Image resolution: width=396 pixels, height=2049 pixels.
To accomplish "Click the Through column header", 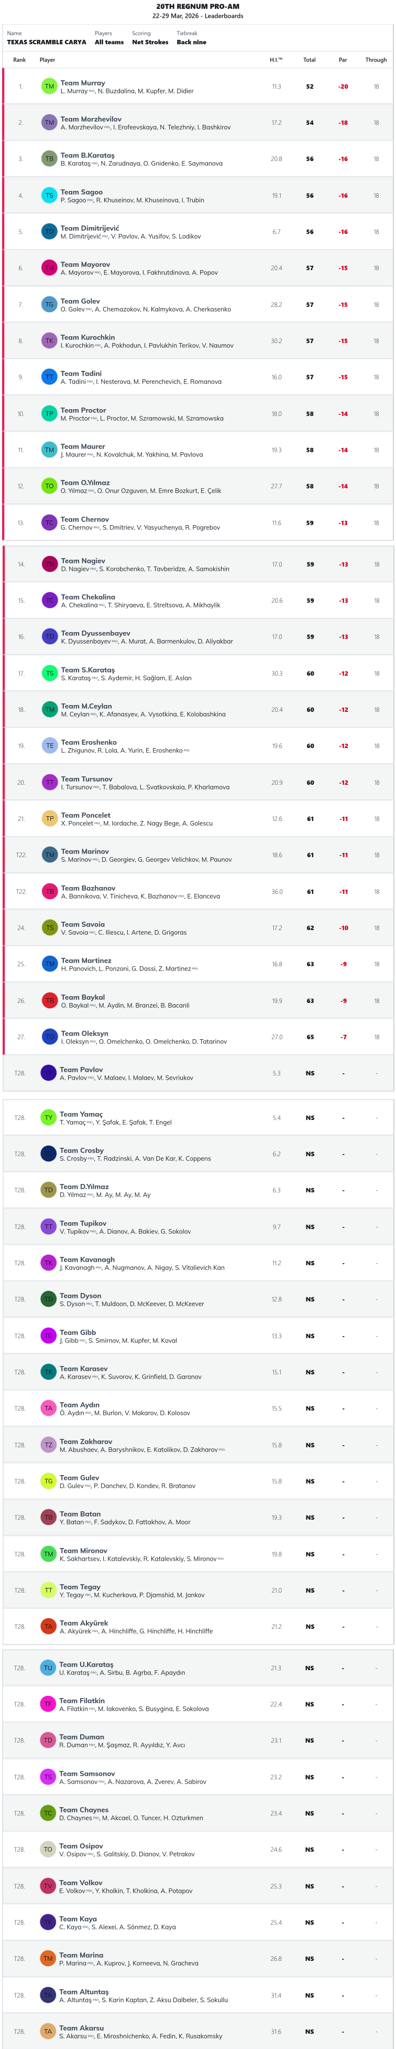I will coord(376,60).
